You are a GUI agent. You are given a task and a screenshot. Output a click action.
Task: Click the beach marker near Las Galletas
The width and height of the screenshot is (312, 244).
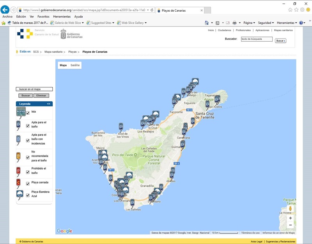(132, 202)
